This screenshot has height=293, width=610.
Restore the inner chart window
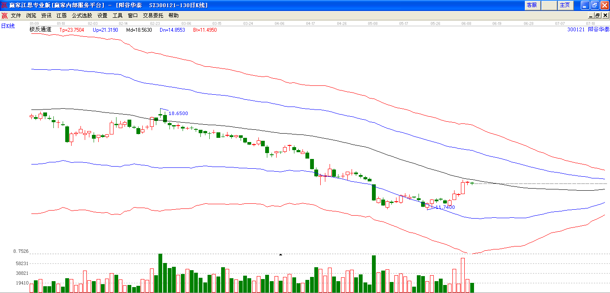click(598, 16)
